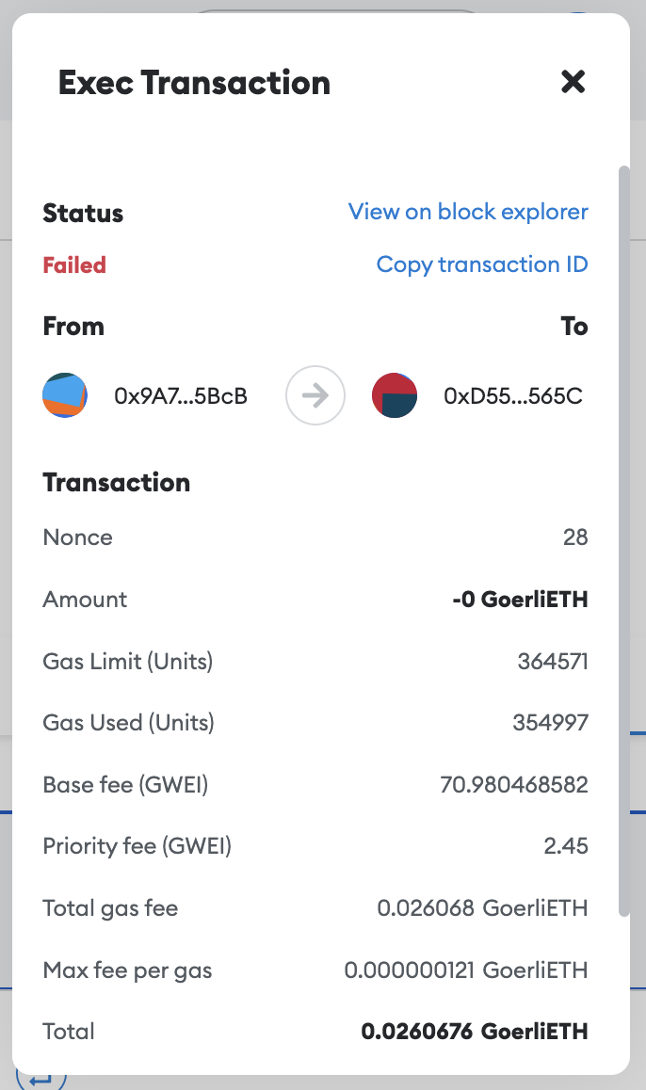Click the partially hidden icon below popup
The image size is (646, 1090).
41,1080
